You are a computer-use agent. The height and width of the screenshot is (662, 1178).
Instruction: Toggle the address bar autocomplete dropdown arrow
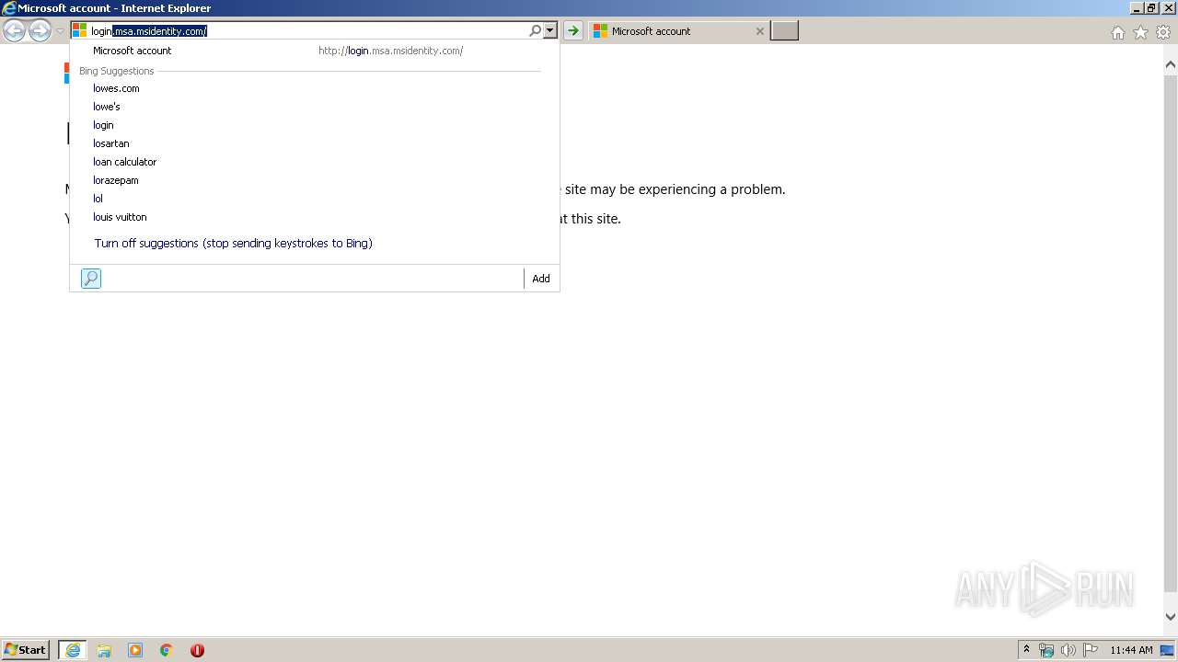click(550, 31)
